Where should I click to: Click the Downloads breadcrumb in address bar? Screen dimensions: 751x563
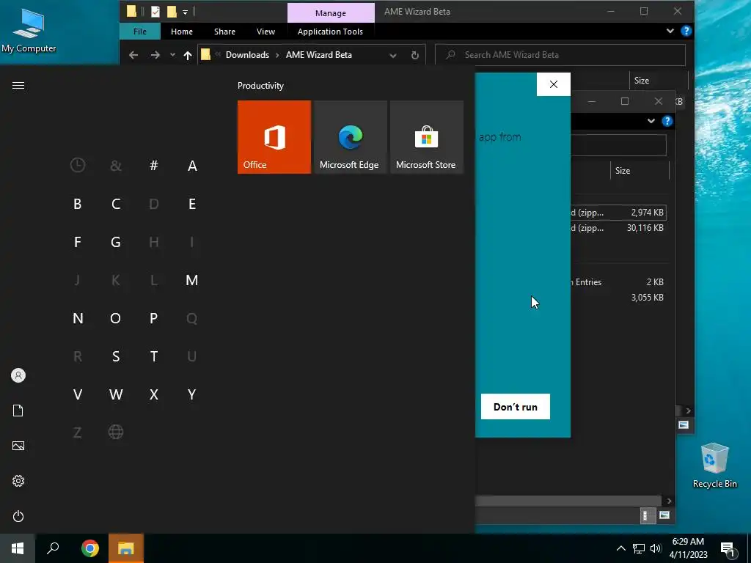[247, 55]
